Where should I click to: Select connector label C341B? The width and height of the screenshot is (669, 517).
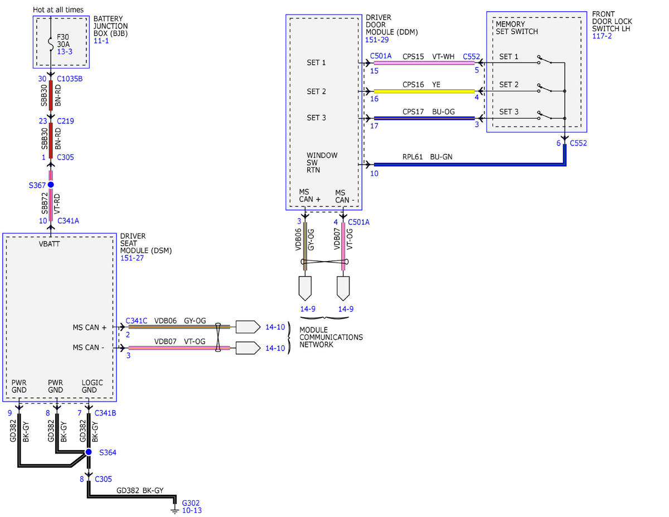(x=106, y=413)
